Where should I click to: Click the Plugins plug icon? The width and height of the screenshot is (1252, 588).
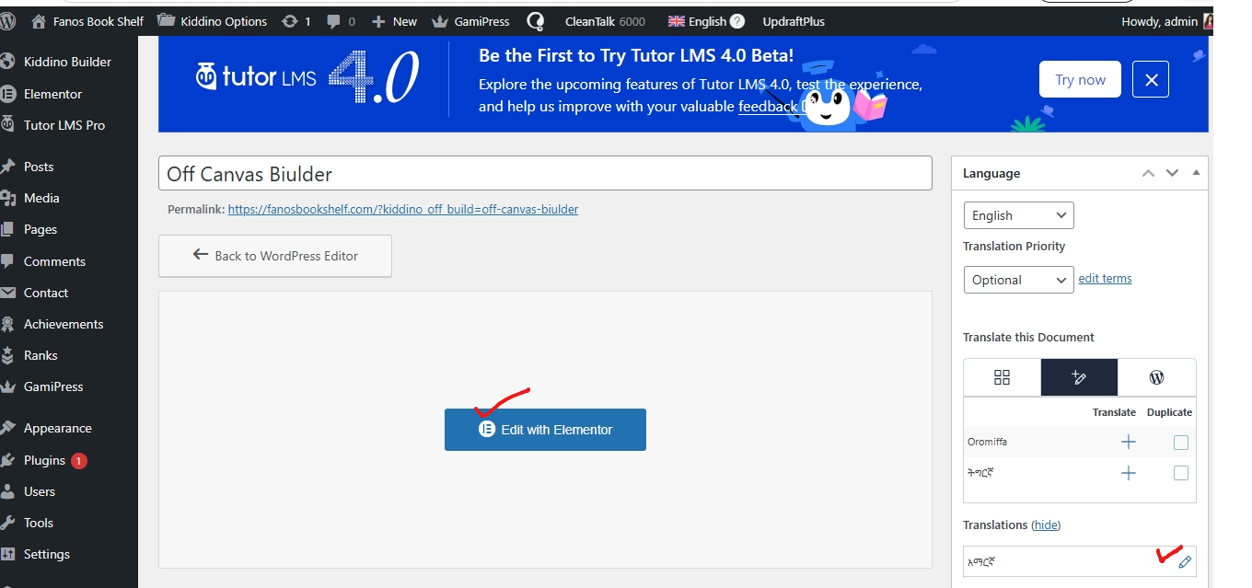[x=7, y=460]
